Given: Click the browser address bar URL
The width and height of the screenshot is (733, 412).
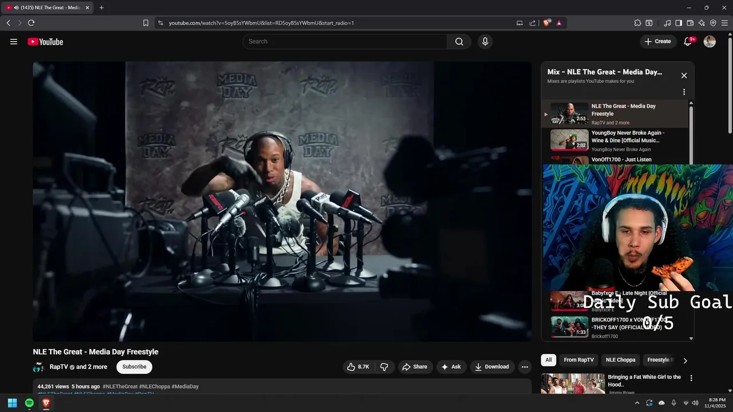Looking at the screenshot, I should [261, 23].
